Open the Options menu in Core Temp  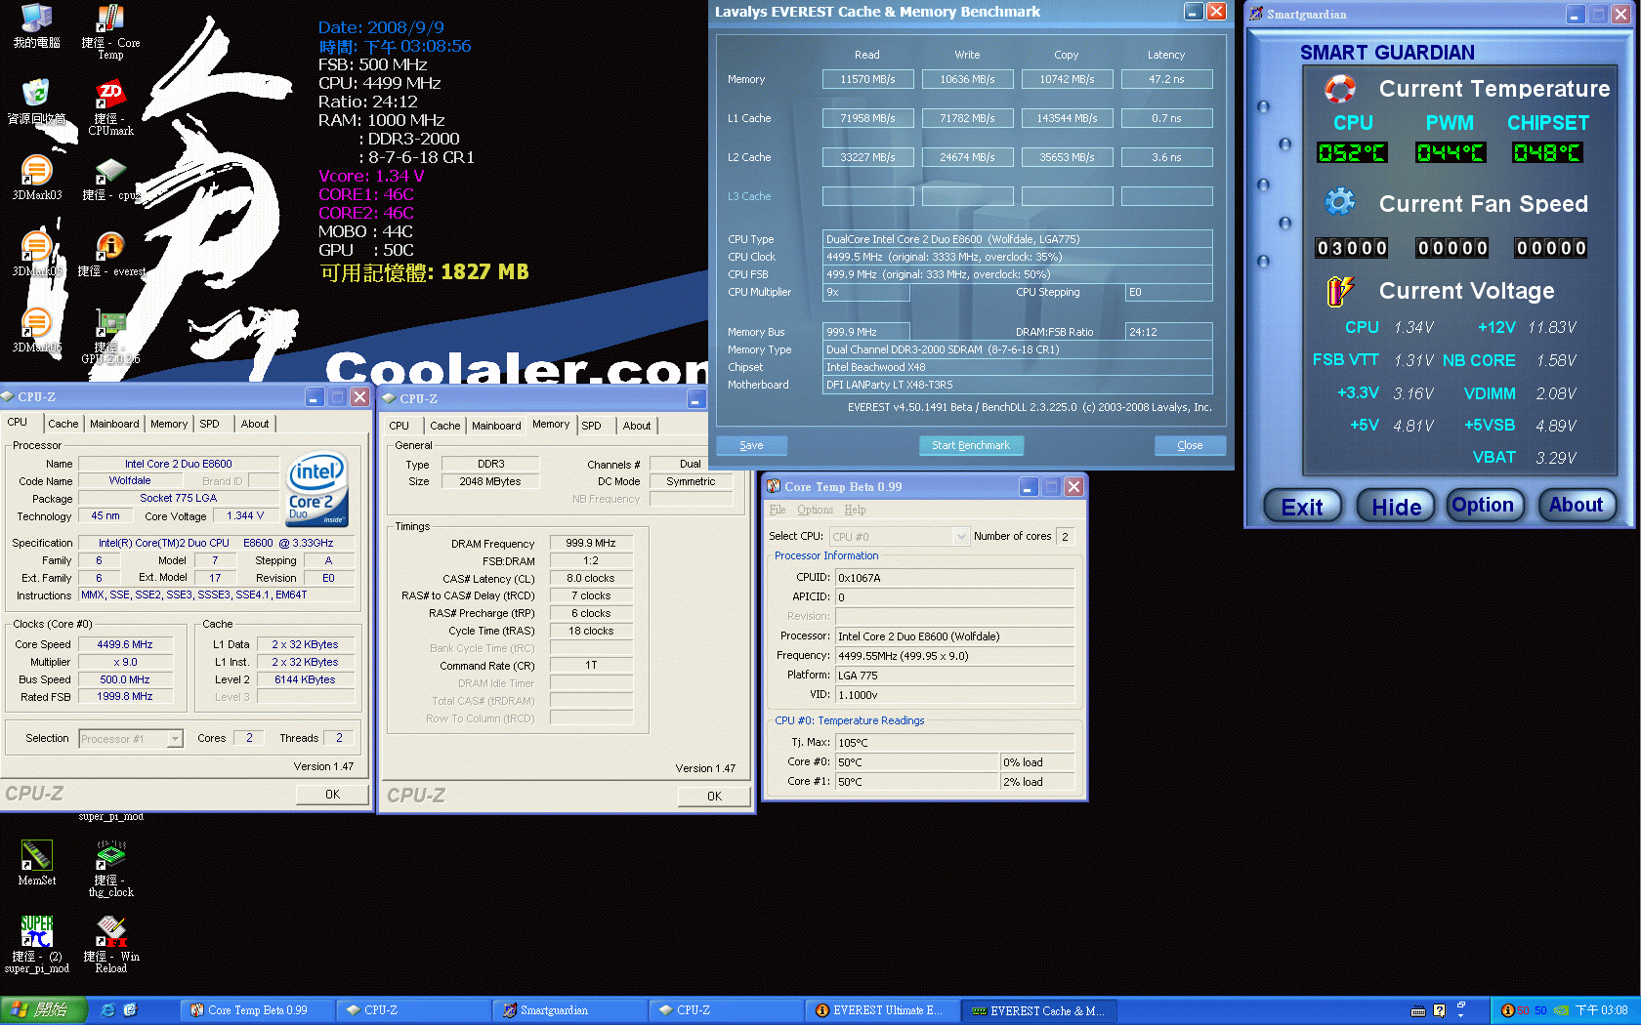coord(815,510)
